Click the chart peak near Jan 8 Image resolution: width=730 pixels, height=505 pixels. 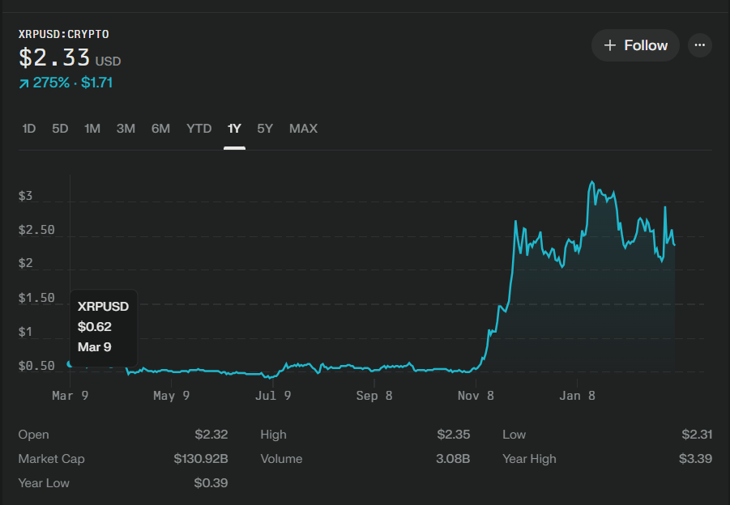pos(592,182)
